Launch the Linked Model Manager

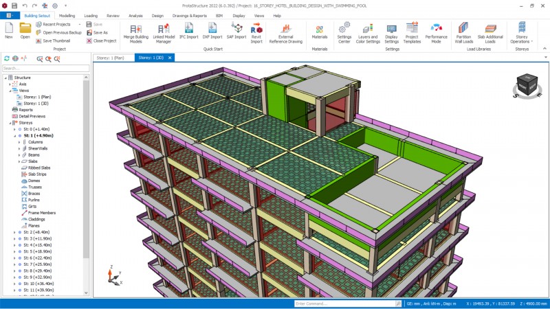[164, 33]
